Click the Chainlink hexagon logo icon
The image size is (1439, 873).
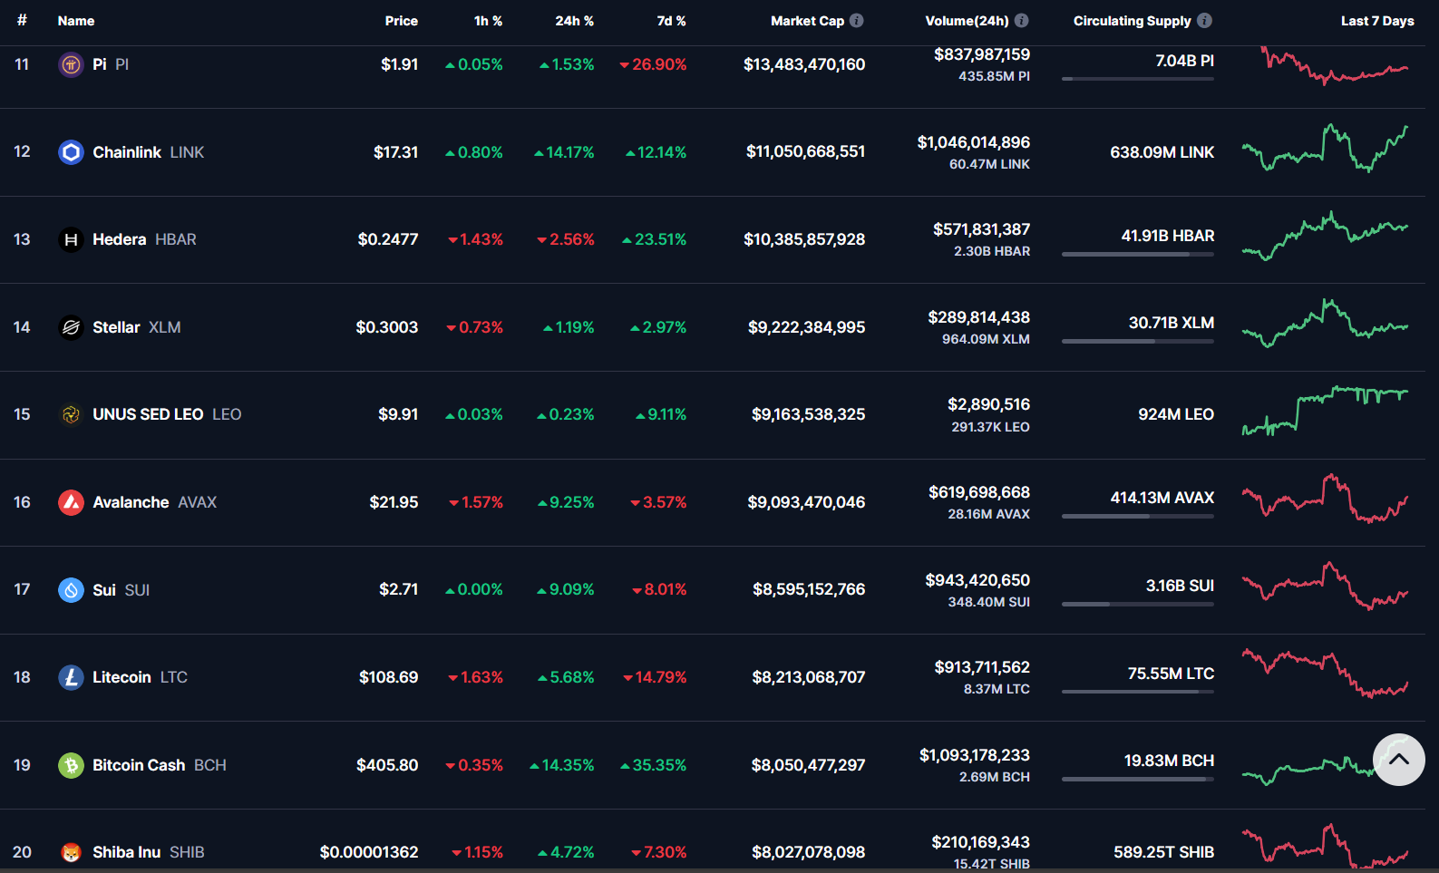(71, 152)
